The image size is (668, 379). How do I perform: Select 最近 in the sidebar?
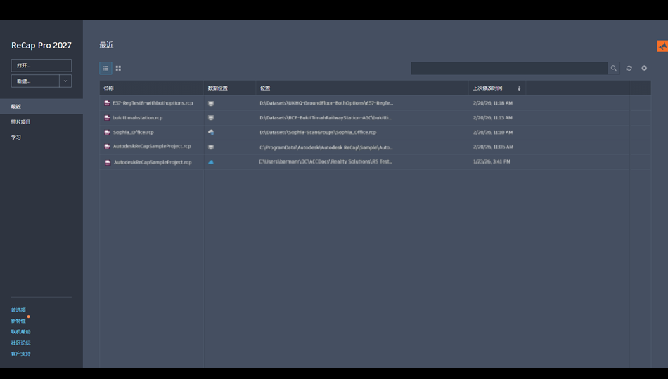(41, 107)
